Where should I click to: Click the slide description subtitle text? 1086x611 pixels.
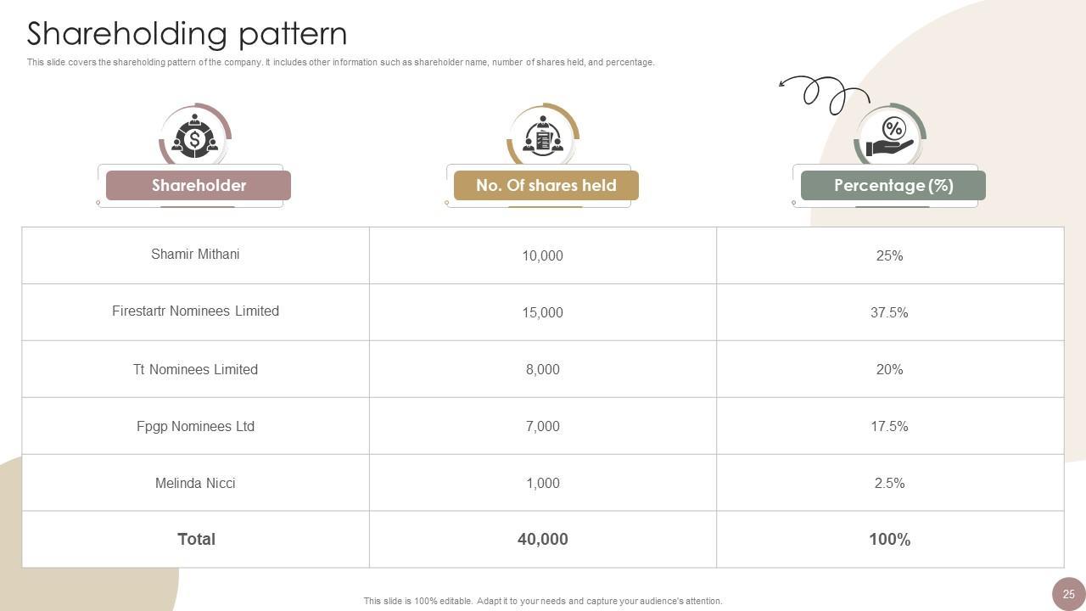click(340, 62)
